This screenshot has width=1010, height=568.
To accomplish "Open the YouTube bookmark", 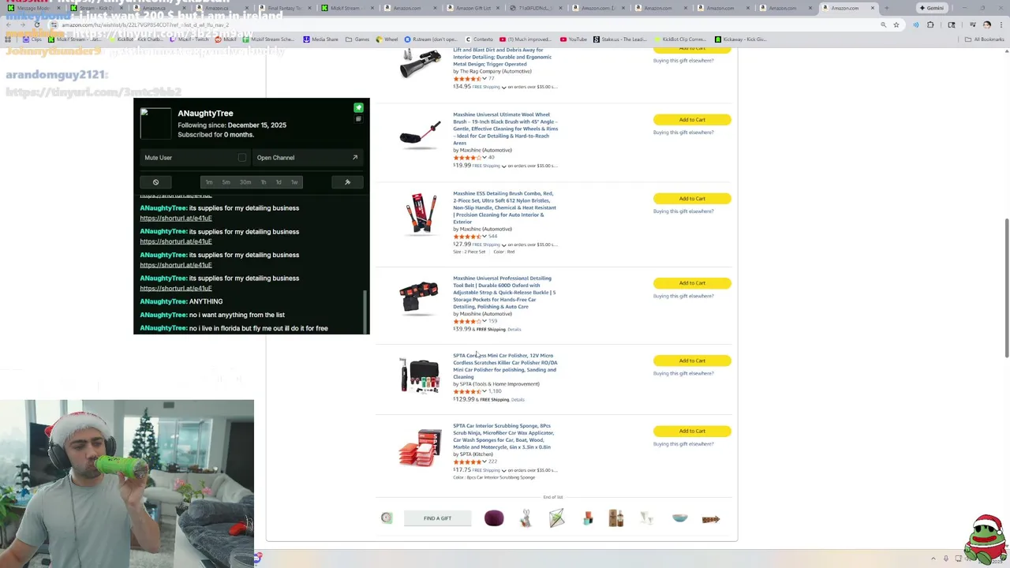I will pyautogui.click(x=574, y=39).
